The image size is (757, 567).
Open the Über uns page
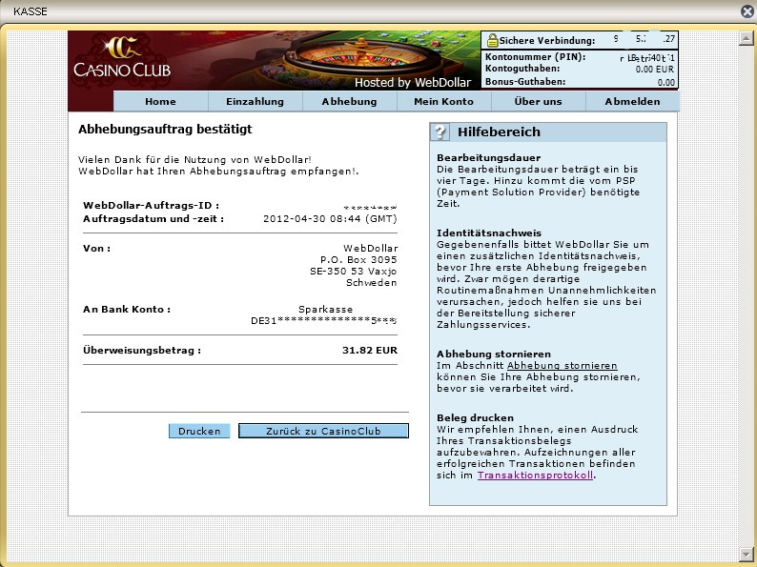click(539, 101)
